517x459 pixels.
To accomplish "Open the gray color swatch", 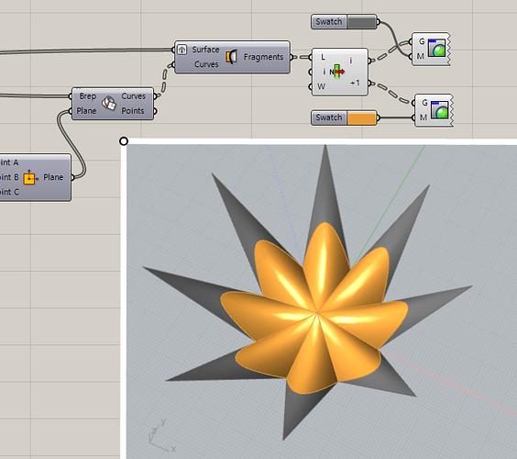I will pos(362,22).
